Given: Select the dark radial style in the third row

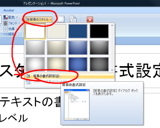Looking at the screenshot, I should coord(99,64).
